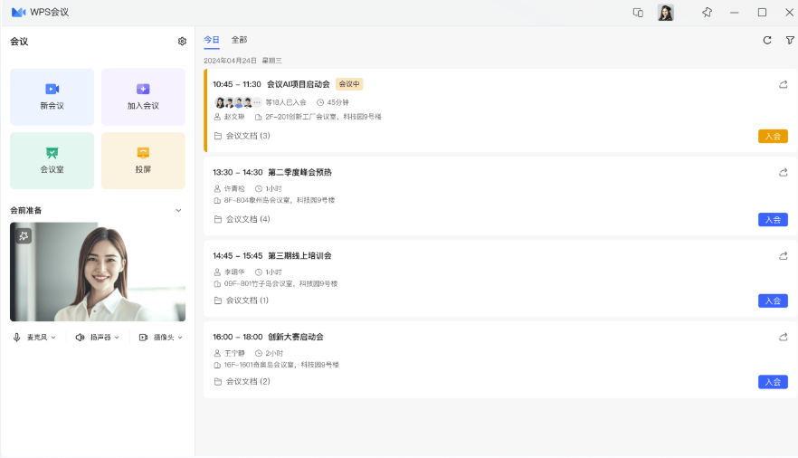Select the 会议AI项目启动会 title
798x458 pixels.
299,84
